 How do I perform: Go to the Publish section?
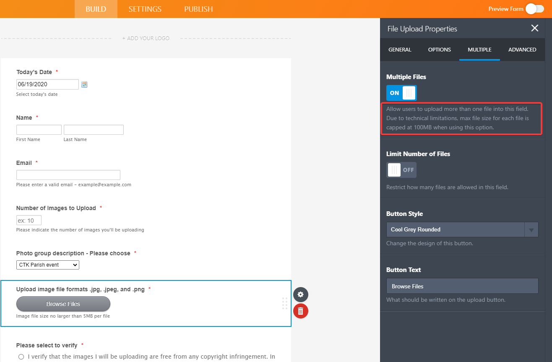coord(198,9)
